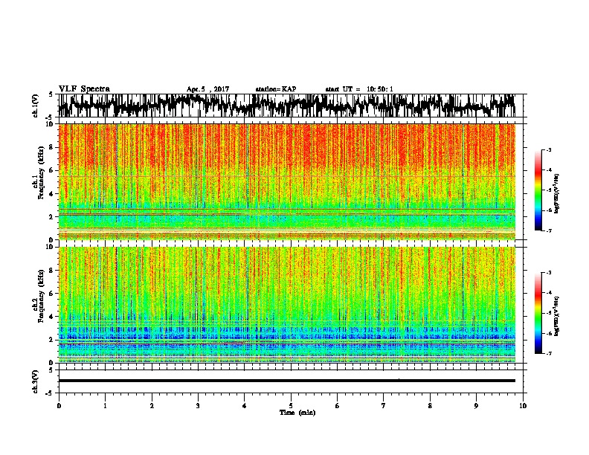Click the "10" kHz tick of ch.1 spectrogram
The height and width of the screenshot is (455, 589).
click(51, 124)
